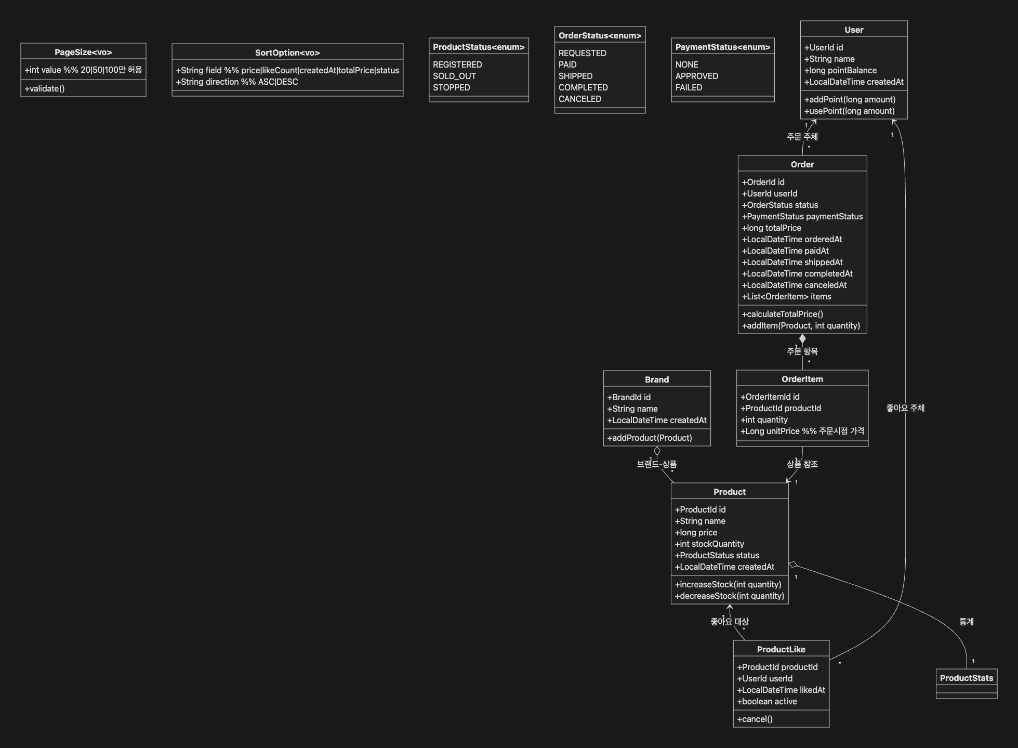Image resolution: width=1018 pixels, height=748 pixels.
Task: Click the PageSize<vo> class header
Action: (x=83, y=52)
